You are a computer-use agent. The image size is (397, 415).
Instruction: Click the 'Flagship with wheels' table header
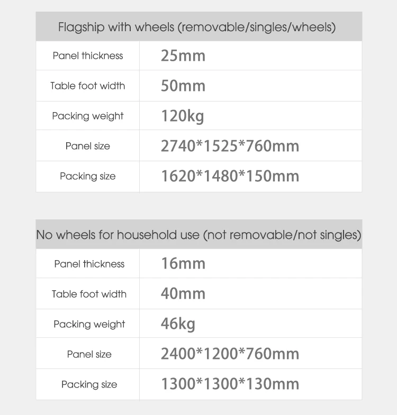197,27
